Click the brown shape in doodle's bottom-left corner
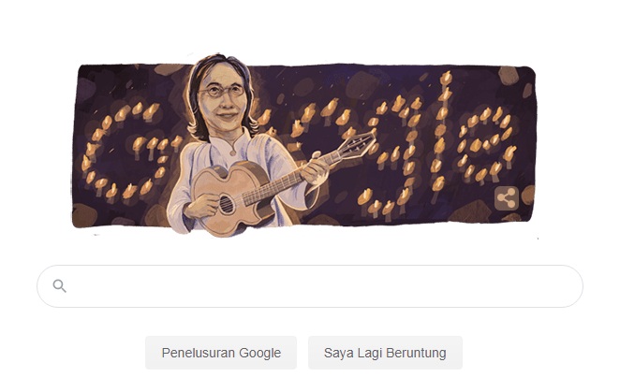This screenshot has width=620, height=392. [x=85, y=215]
